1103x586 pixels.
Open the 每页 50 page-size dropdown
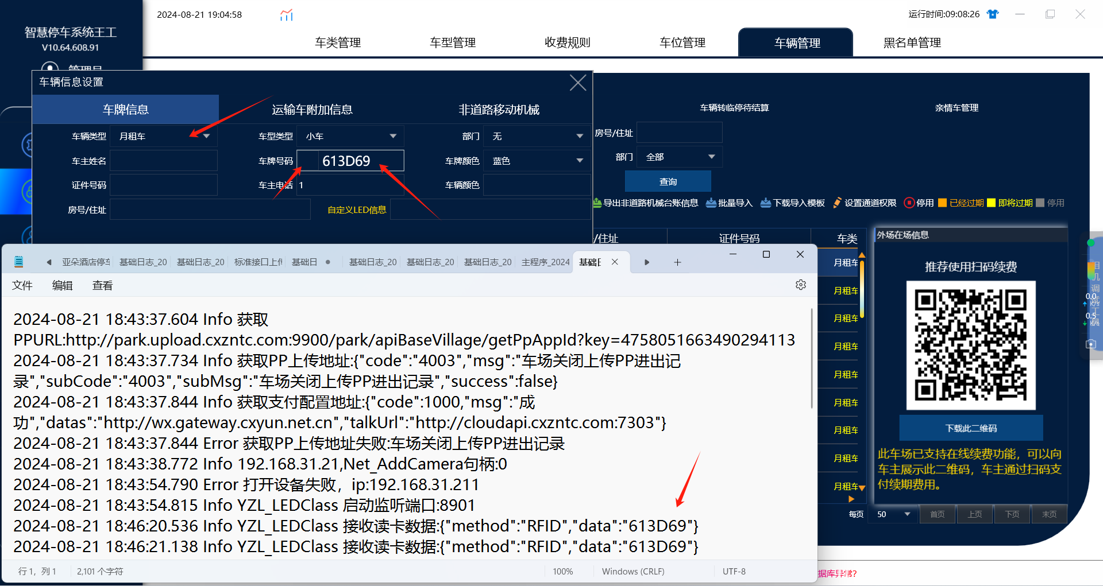coord(894,514)
